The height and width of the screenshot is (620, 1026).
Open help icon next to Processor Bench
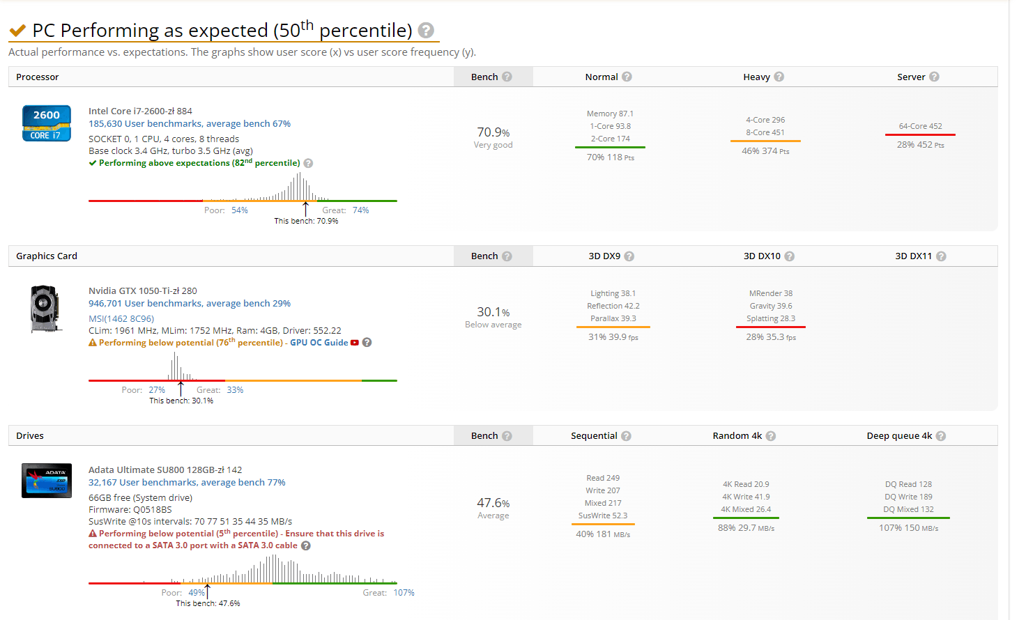507,77
